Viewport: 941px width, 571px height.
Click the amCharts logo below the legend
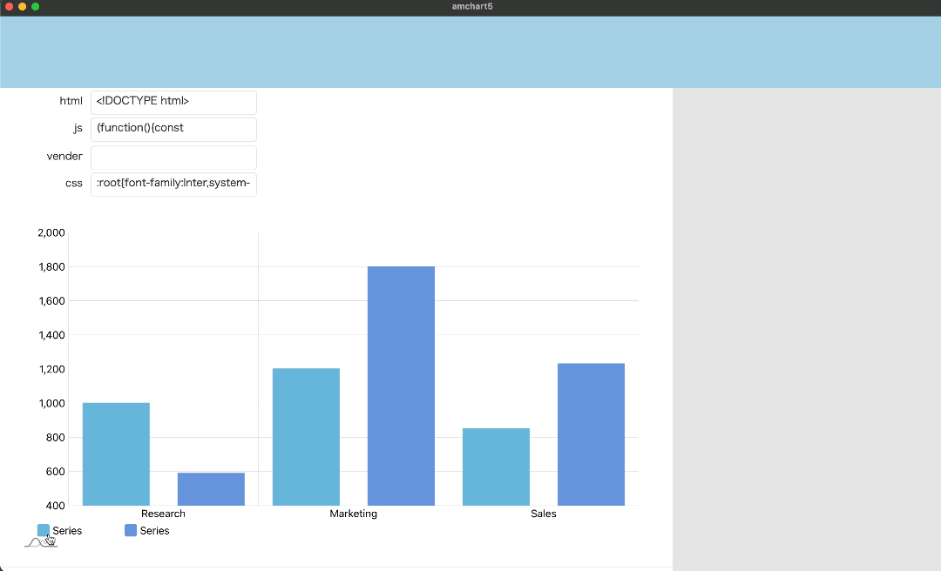[x=39, y=543]
